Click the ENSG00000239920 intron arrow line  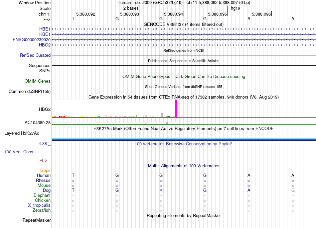184,39
